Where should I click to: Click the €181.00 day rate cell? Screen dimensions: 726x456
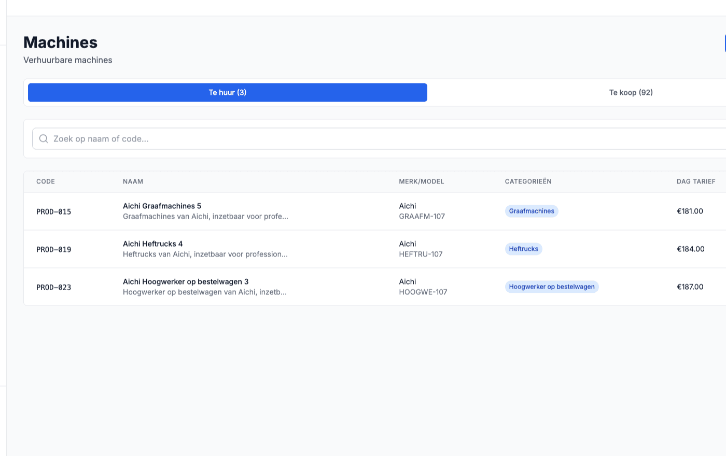click(x=690, y=211)
